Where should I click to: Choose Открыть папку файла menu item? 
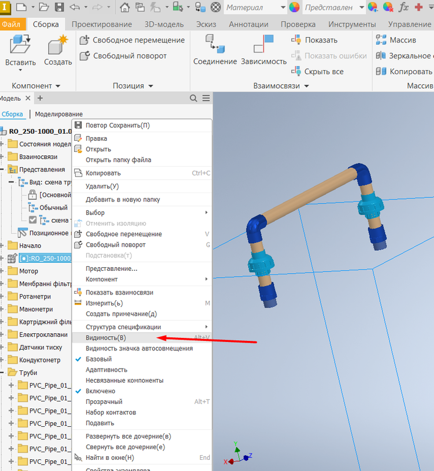(x=142, y=160)
